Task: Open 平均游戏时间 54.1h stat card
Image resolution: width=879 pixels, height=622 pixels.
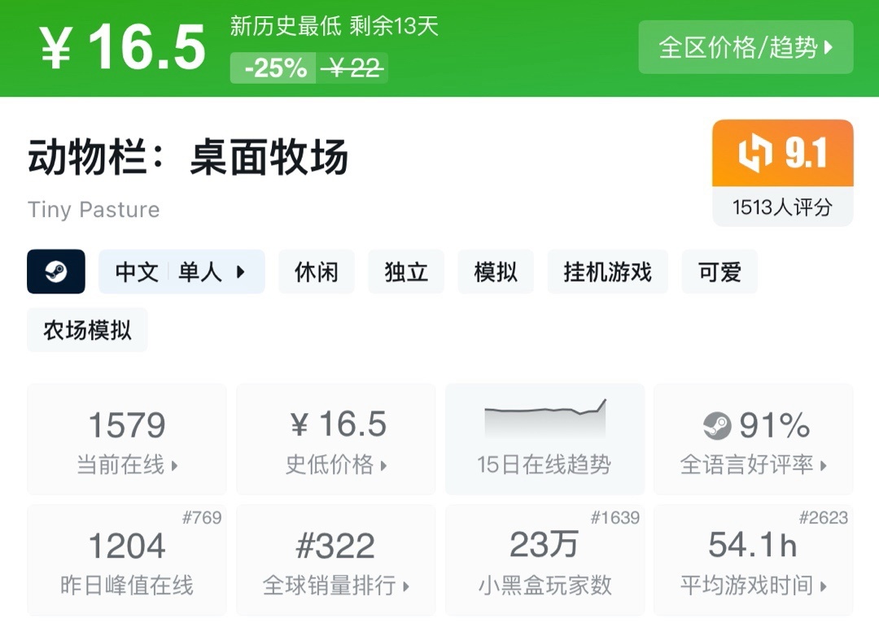Action: tap(754, 560)
